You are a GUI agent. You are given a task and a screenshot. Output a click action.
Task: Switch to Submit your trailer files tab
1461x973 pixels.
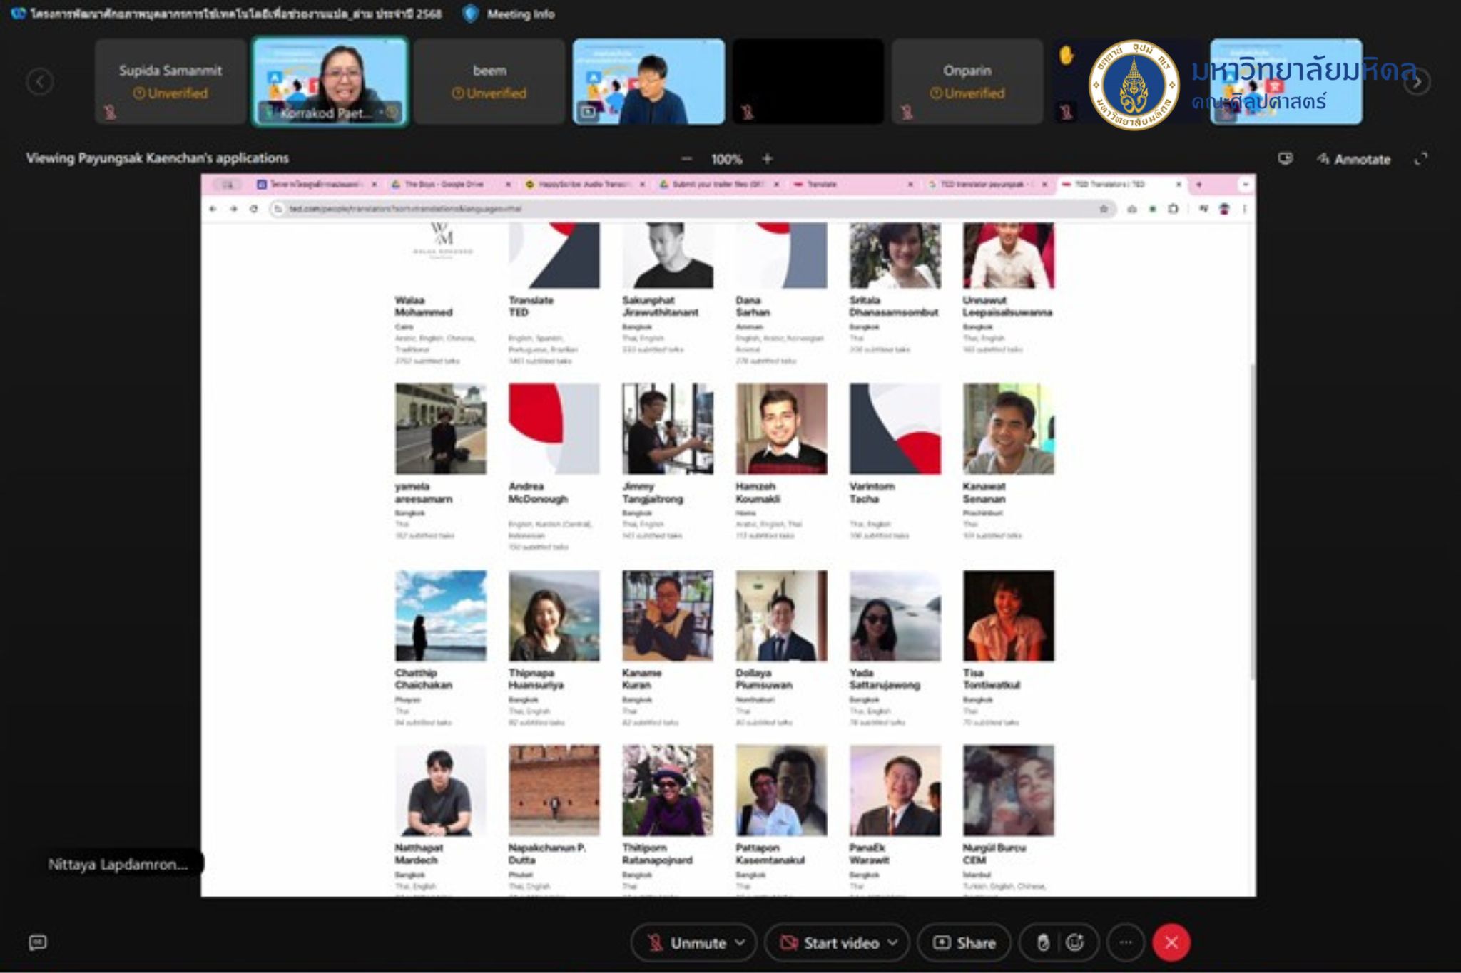[718, 185]
